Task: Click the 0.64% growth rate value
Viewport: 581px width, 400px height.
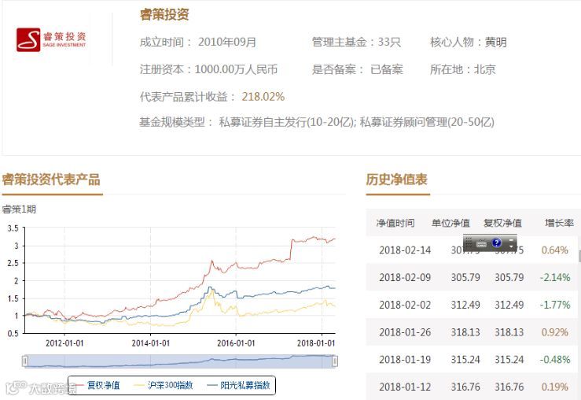Action: tap(555, 250)
